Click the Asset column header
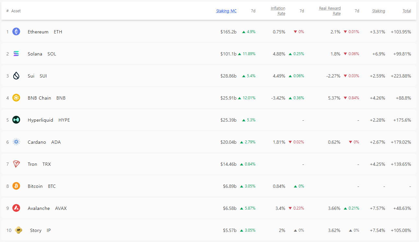Image resolution: width=419 pixels, height=242 pixels. [16, 11]
